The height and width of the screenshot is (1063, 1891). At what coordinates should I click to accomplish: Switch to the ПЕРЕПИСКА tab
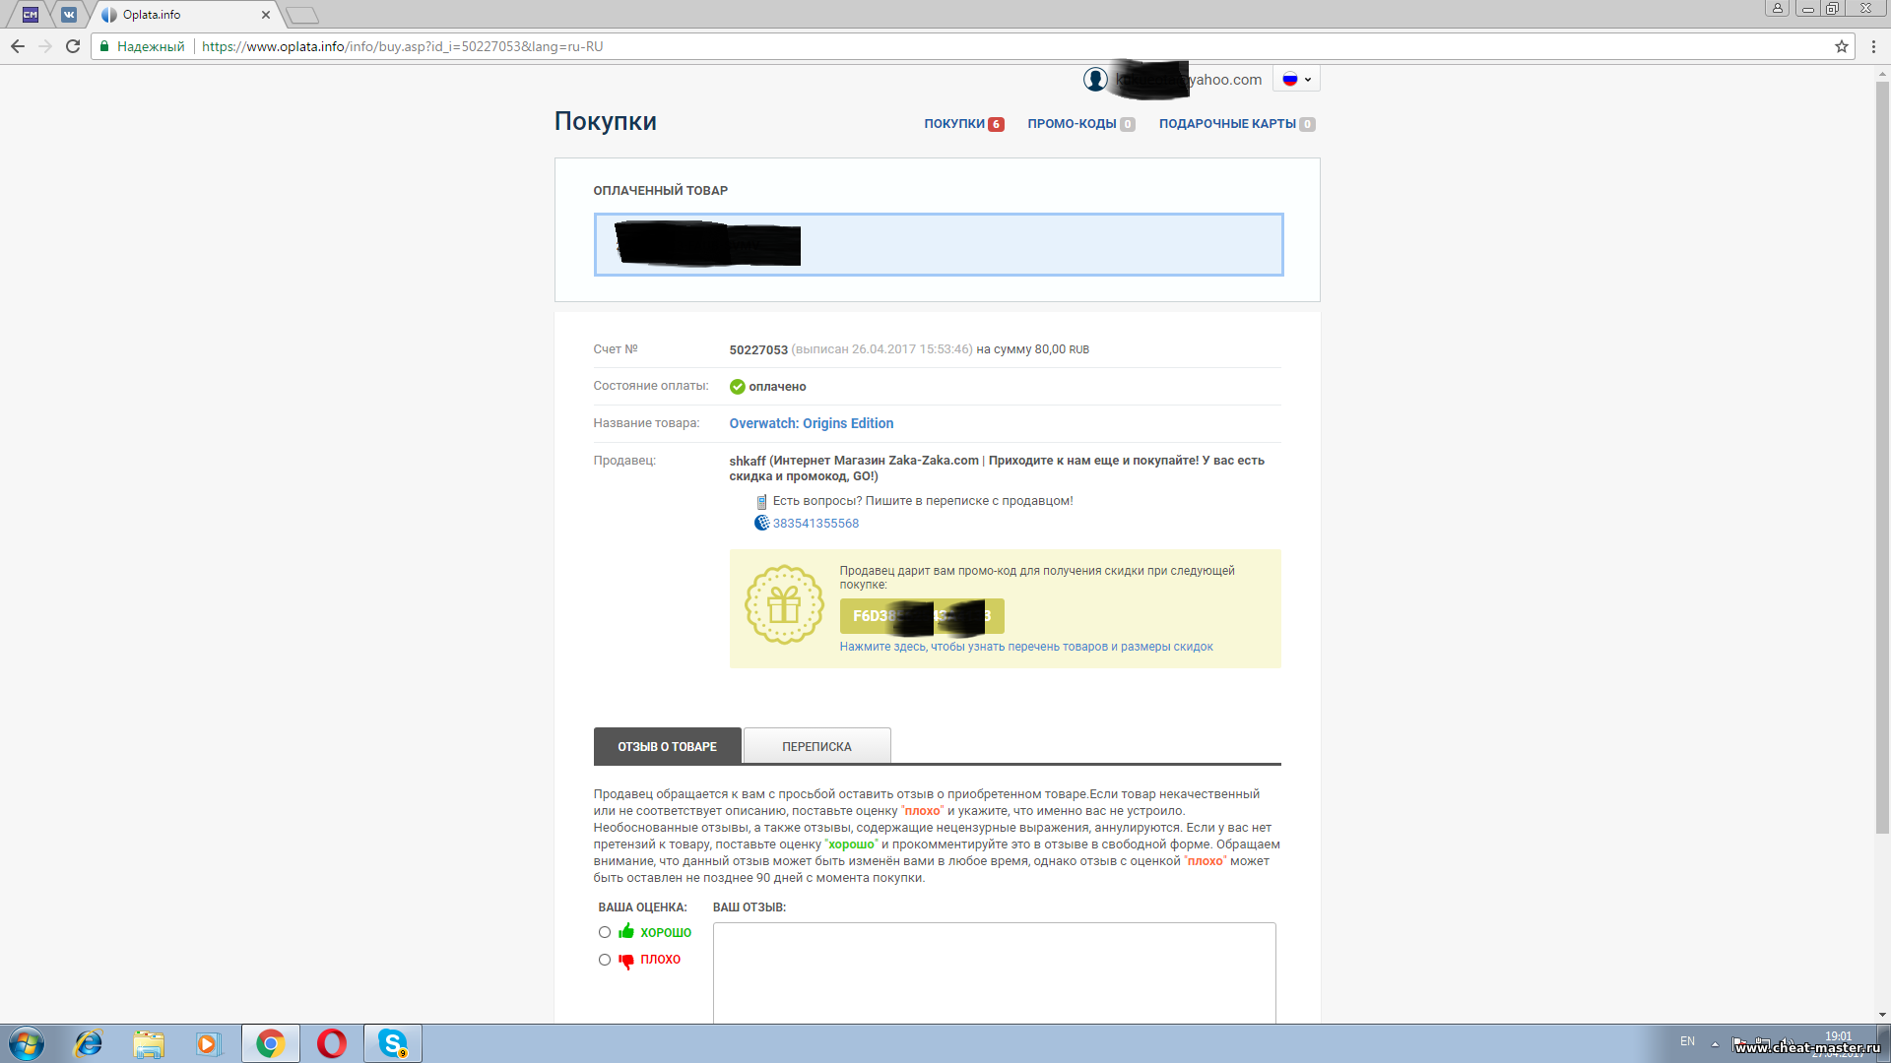[x=816, y=746]
